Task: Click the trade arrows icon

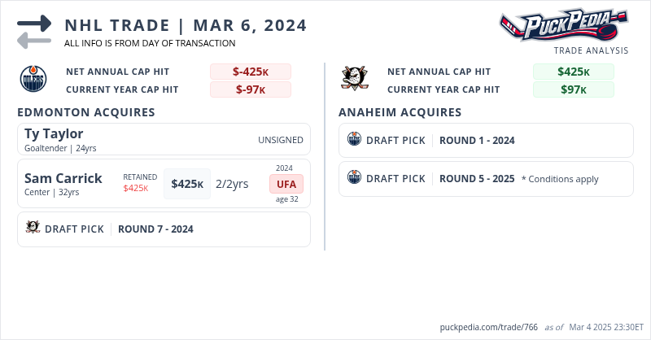Action: (34, 32)
